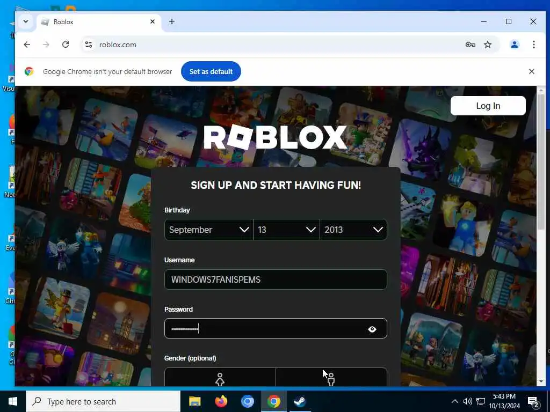Select the female gender icon
The image size is (550, 412).
[x=220, y=379]
